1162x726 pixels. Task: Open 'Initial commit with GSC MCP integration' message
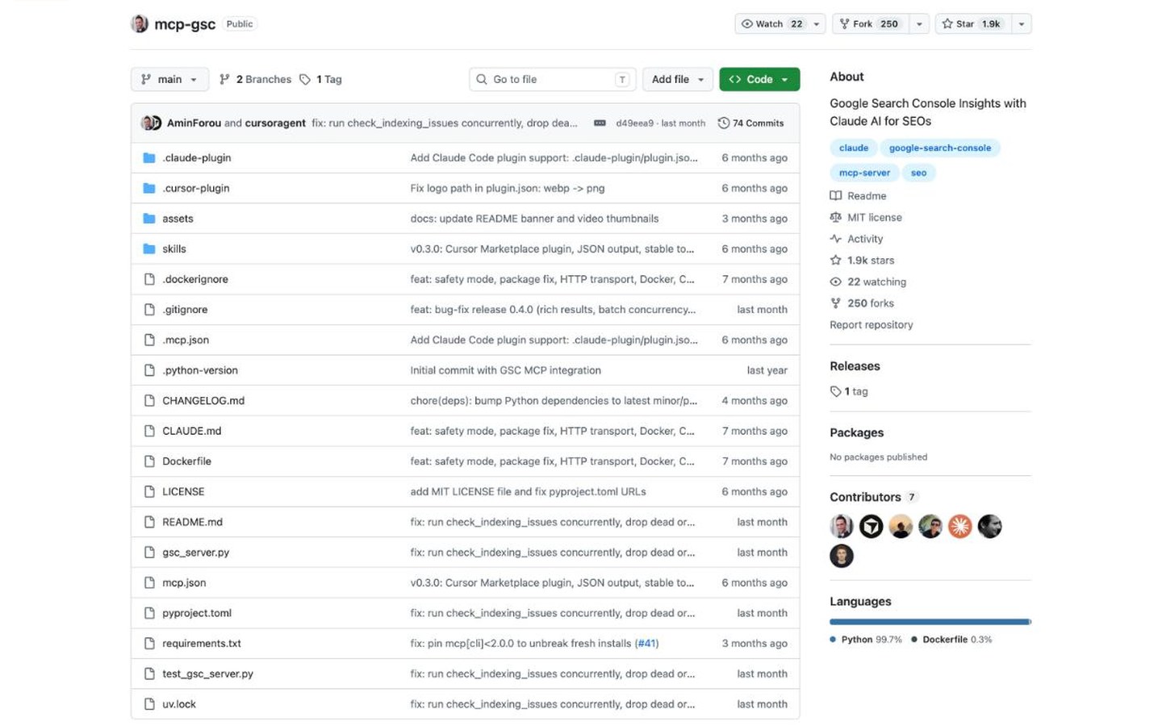click(x=505, y=370)
